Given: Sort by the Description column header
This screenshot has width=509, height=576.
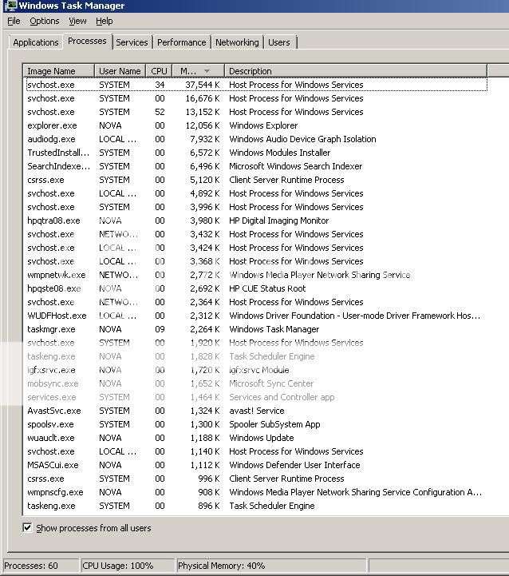Looking at the screenshot, I should click(x=356, y=71).
